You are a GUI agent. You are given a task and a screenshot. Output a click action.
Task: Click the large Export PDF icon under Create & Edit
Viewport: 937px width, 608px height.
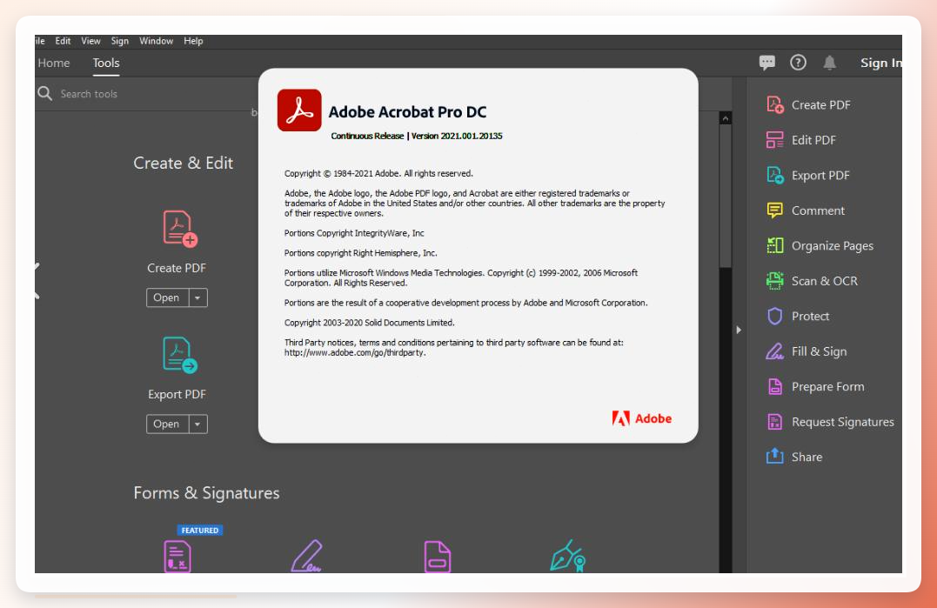pos(179,355)
